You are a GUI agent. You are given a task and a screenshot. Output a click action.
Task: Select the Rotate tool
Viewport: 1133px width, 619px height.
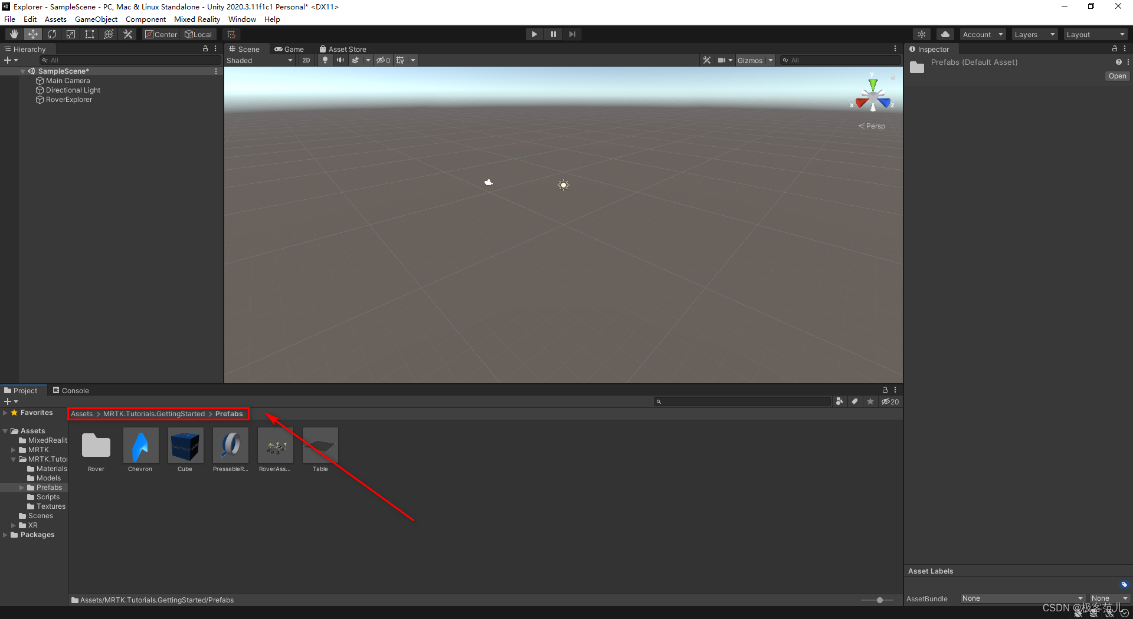tap(52, 34)
